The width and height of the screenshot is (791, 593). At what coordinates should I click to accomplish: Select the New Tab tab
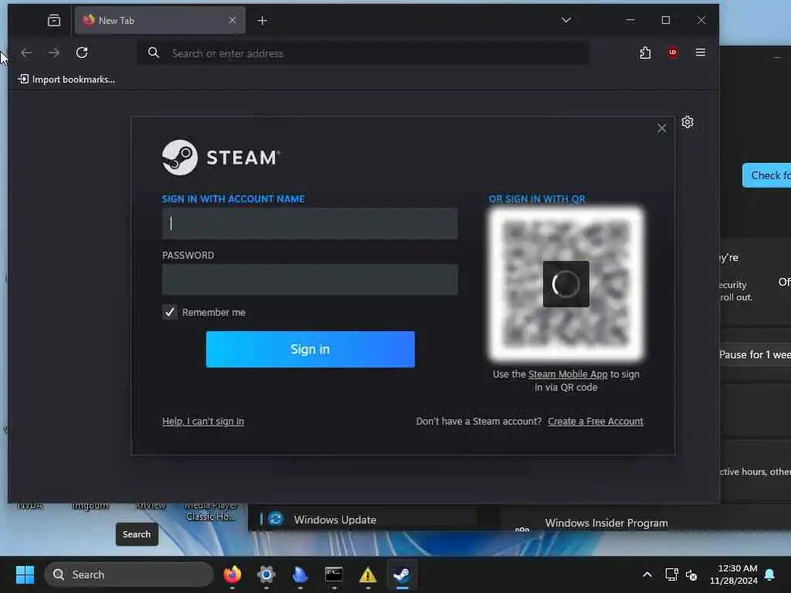click(160, 20)
